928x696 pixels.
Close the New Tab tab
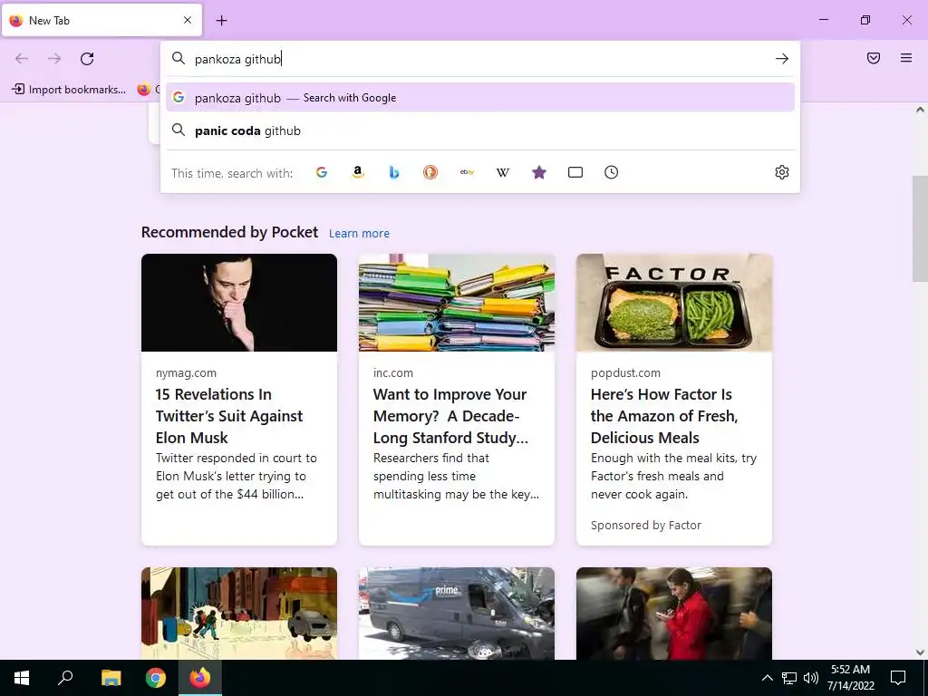point(188,20)
